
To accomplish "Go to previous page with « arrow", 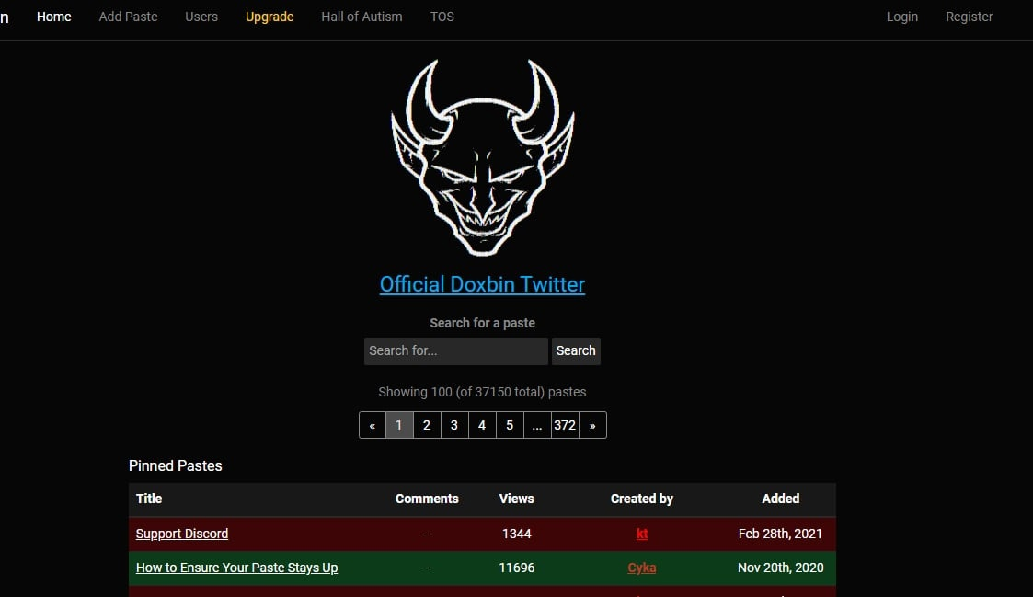I will [373, 425].
